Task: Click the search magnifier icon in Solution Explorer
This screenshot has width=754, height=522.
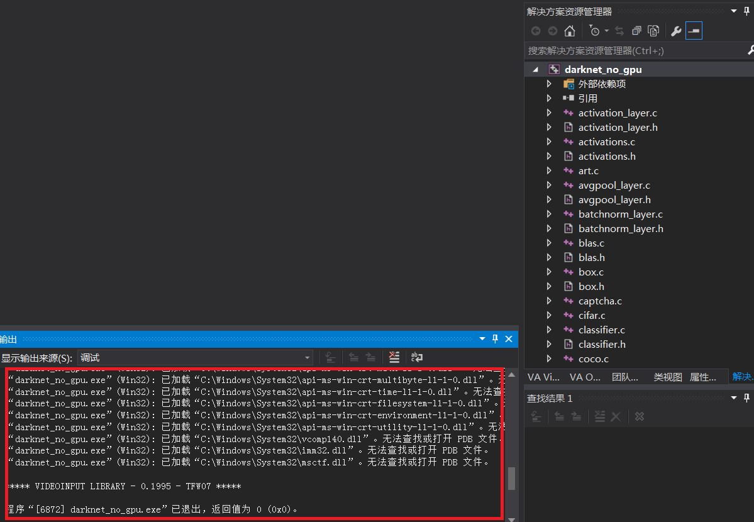Action: [x=751, y=50]
